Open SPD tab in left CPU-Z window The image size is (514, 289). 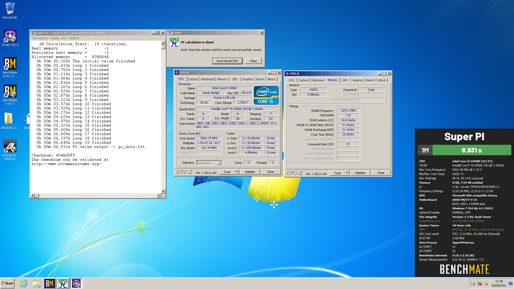pyautogui.click(x=235, y=79)
